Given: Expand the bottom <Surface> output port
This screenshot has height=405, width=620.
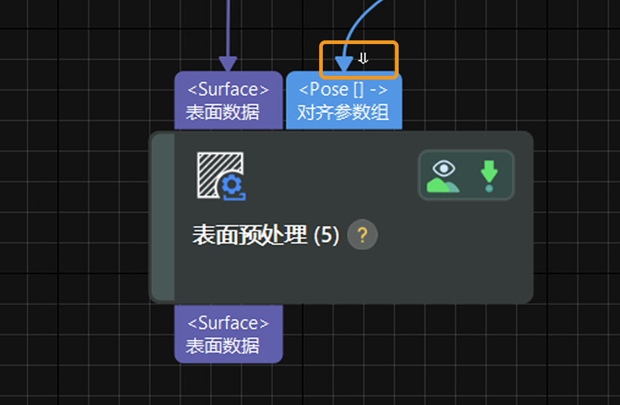Looking at the screenshot, I should click(228, 334).
